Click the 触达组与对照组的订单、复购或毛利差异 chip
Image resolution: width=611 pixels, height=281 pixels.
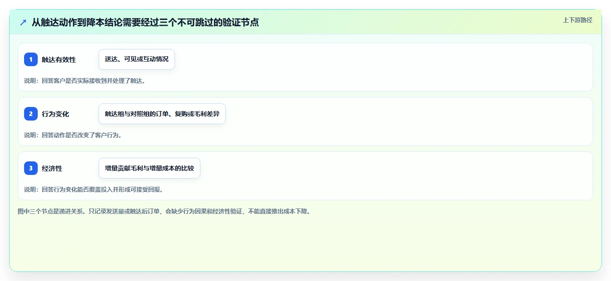click(162, 114)
